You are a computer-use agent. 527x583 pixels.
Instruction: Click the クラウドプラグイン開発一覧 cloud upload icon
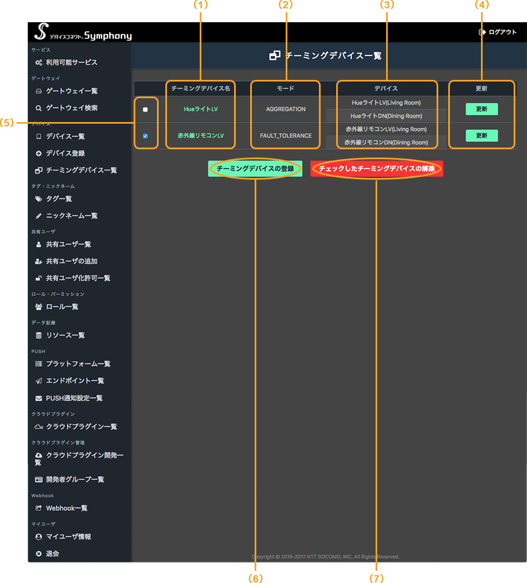pyautogui.click(x=39, y=455)
